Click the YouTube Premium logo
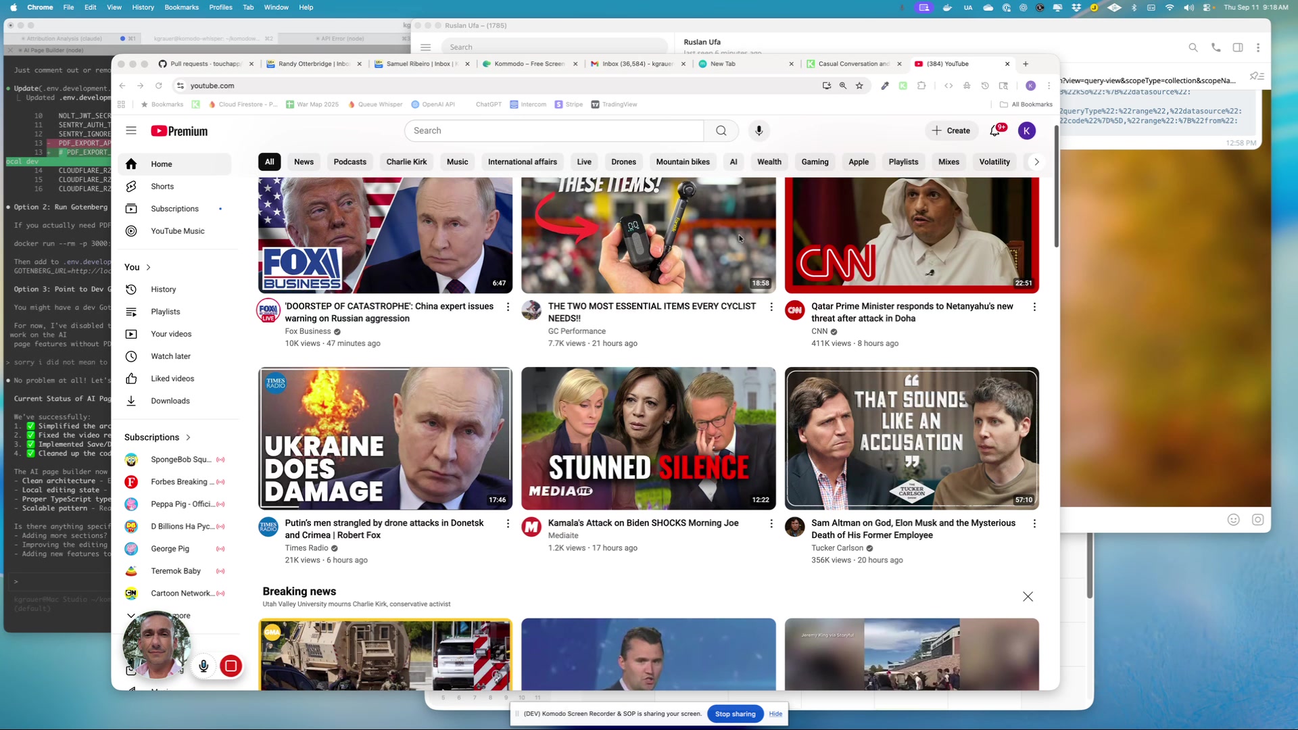Viewport: 1298px width, 730px height. pos(179,131)
